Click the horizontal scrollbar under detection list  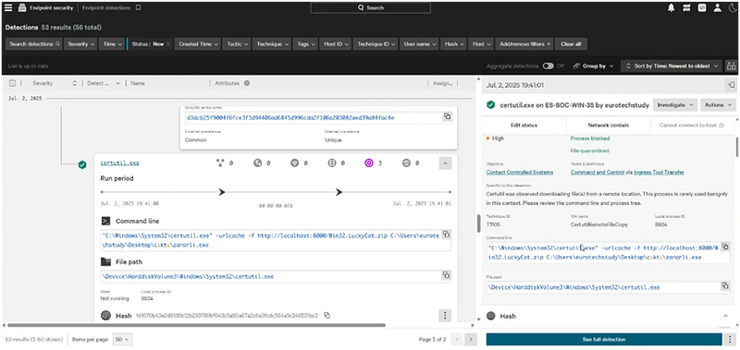click(x=197, y=325)
